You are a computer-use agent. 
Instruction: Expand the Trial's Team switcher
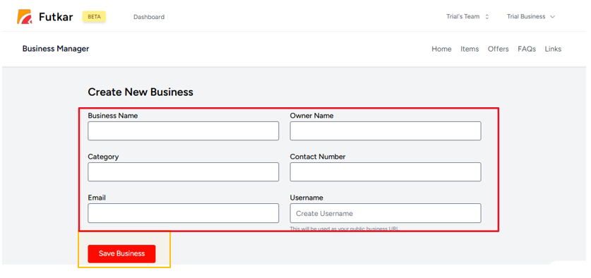tap(467, 16)
